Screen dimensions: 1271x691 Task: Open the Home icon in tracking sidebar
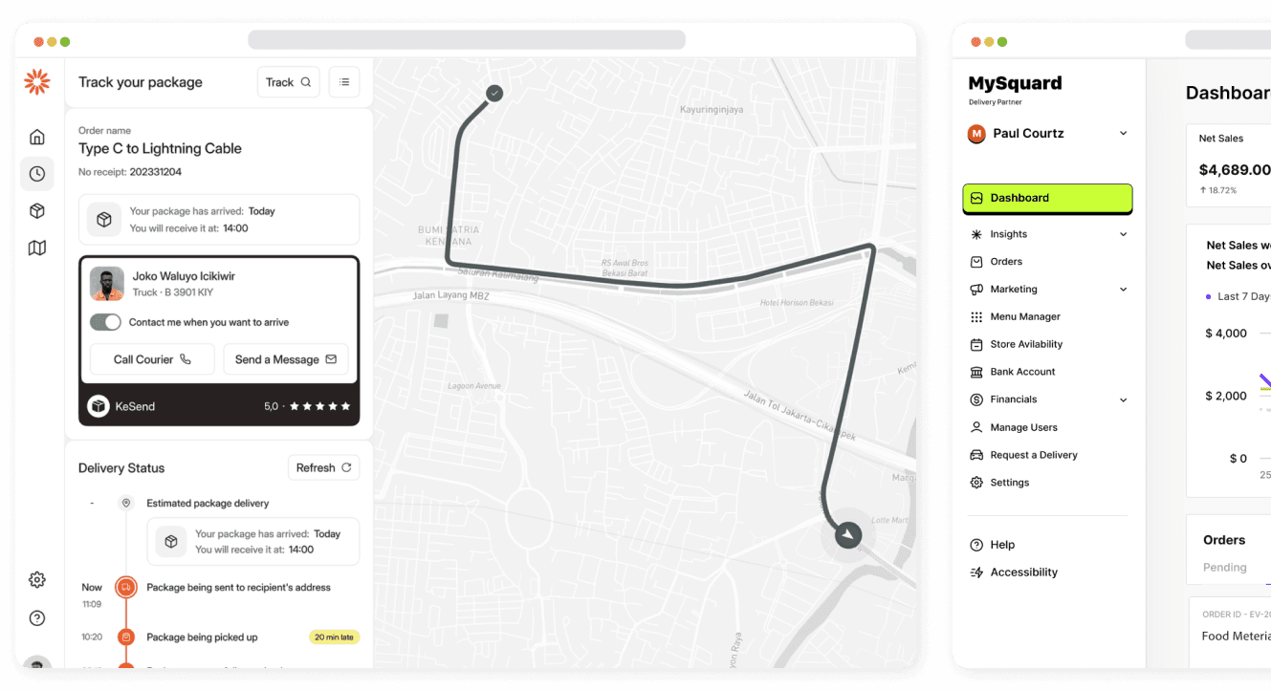coord(37,137)
